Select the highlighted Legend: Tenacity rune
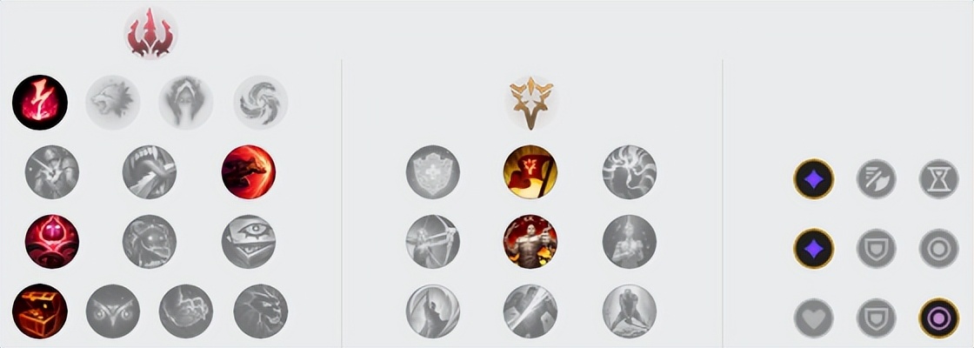Image resolution: width=974 pixels, height=348 pixels. (530, 242)
